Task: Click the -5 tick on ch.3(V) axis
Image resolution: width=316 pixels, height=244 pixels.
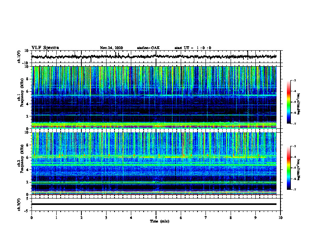Action: pos(27,211)
